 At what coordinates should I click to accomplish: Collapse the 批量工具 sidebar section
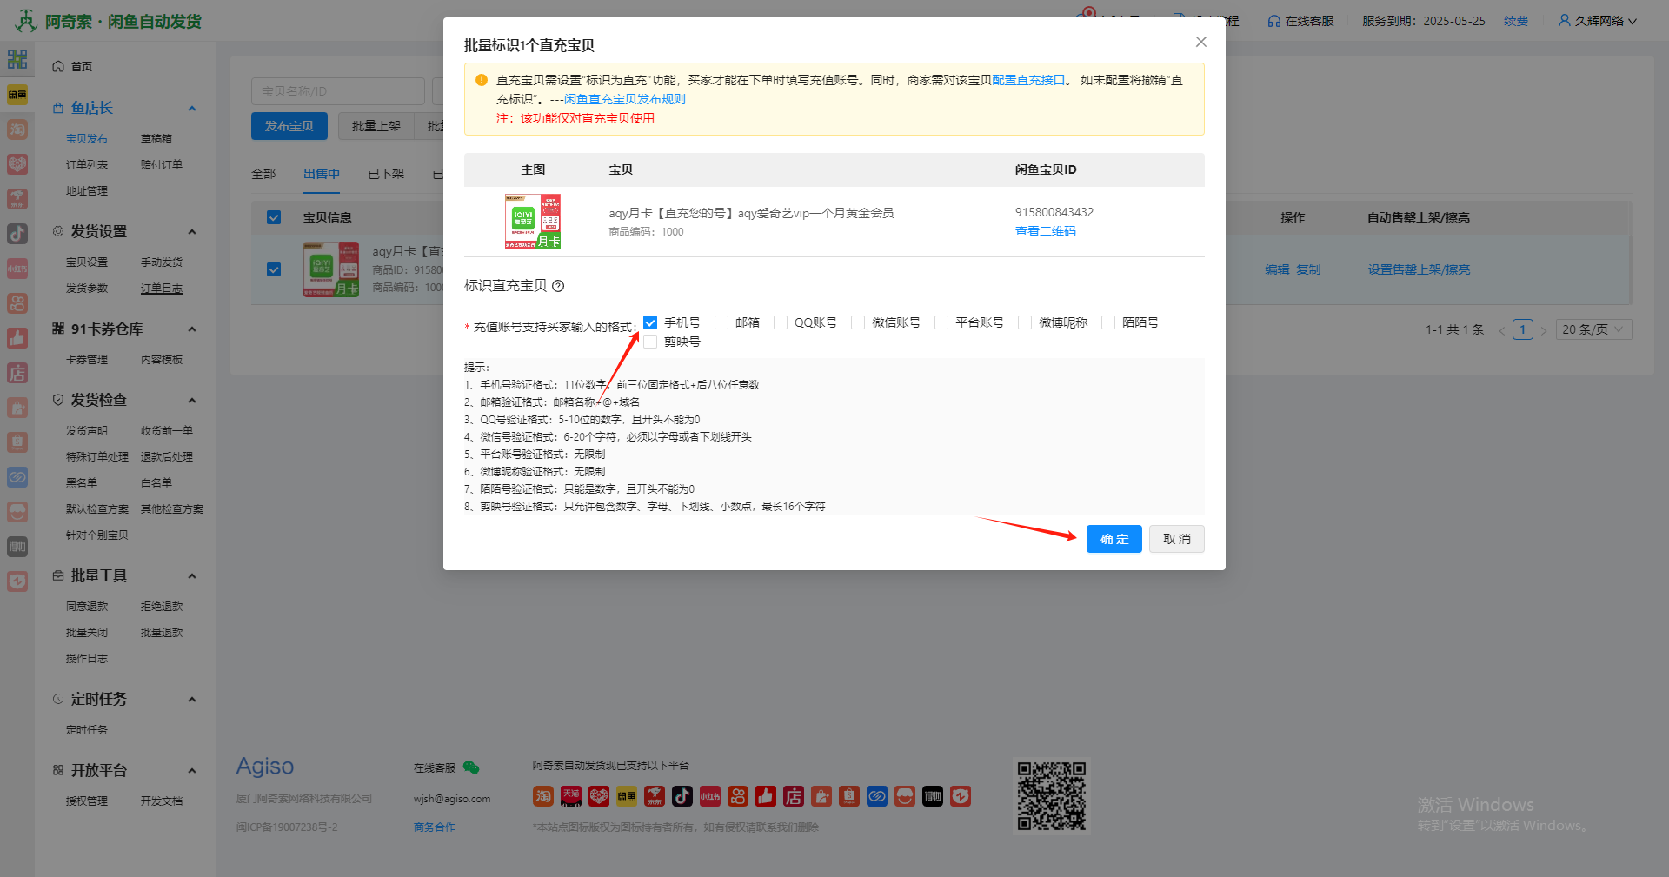(192, 576)
